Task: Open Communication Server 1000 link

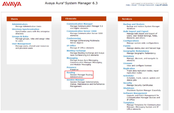Action: (x=82, y=31)
